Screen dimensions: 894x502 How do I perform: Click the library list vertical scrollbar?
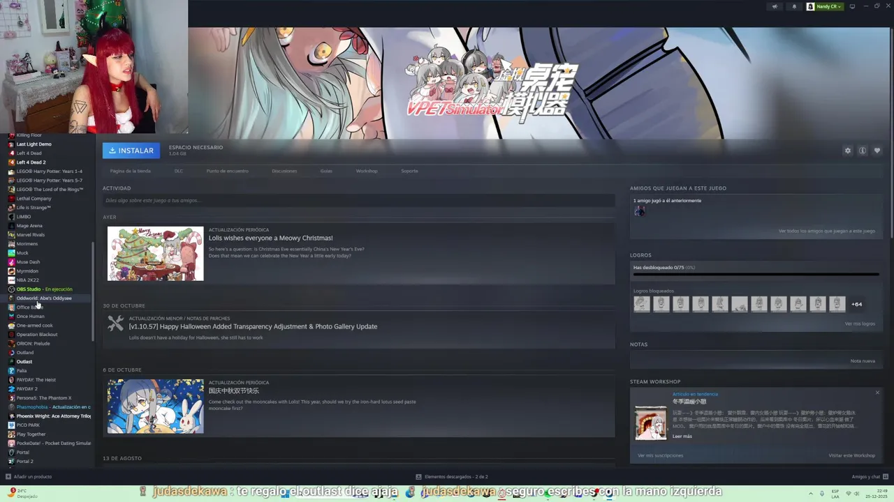click(94, 291)
